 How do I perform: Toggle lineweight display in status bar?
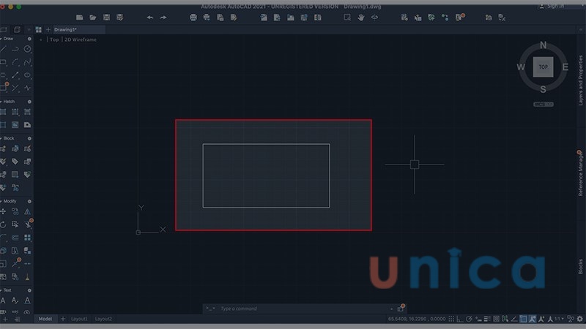[487, 319]
